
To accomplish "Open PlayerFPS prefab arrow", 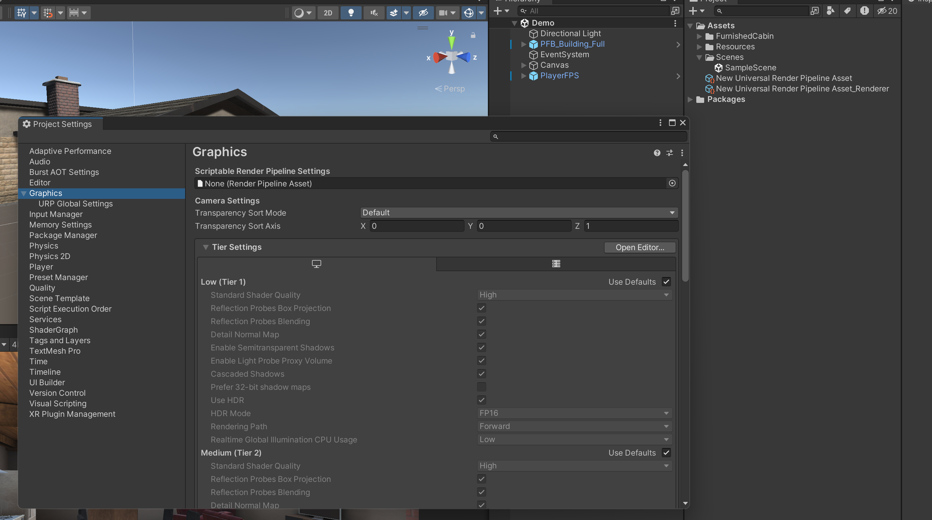I will pyautogui.click(x=679, y=76).
